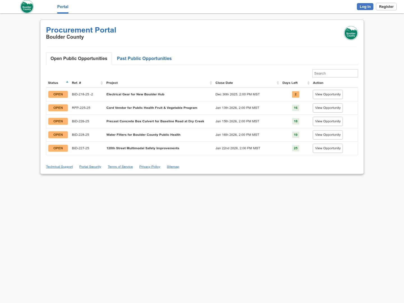This screenshot has width=404, height=303.
Task: Sort table by Status column arrow
Action: click(x=67, y=82)
